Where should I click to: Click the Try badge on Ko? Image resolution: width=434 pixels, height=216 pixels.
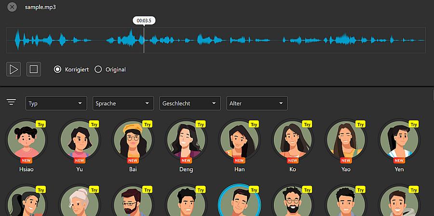coord(307,124)
